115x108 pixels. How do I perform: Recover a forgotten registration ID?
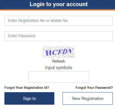[x=27, y=88]
